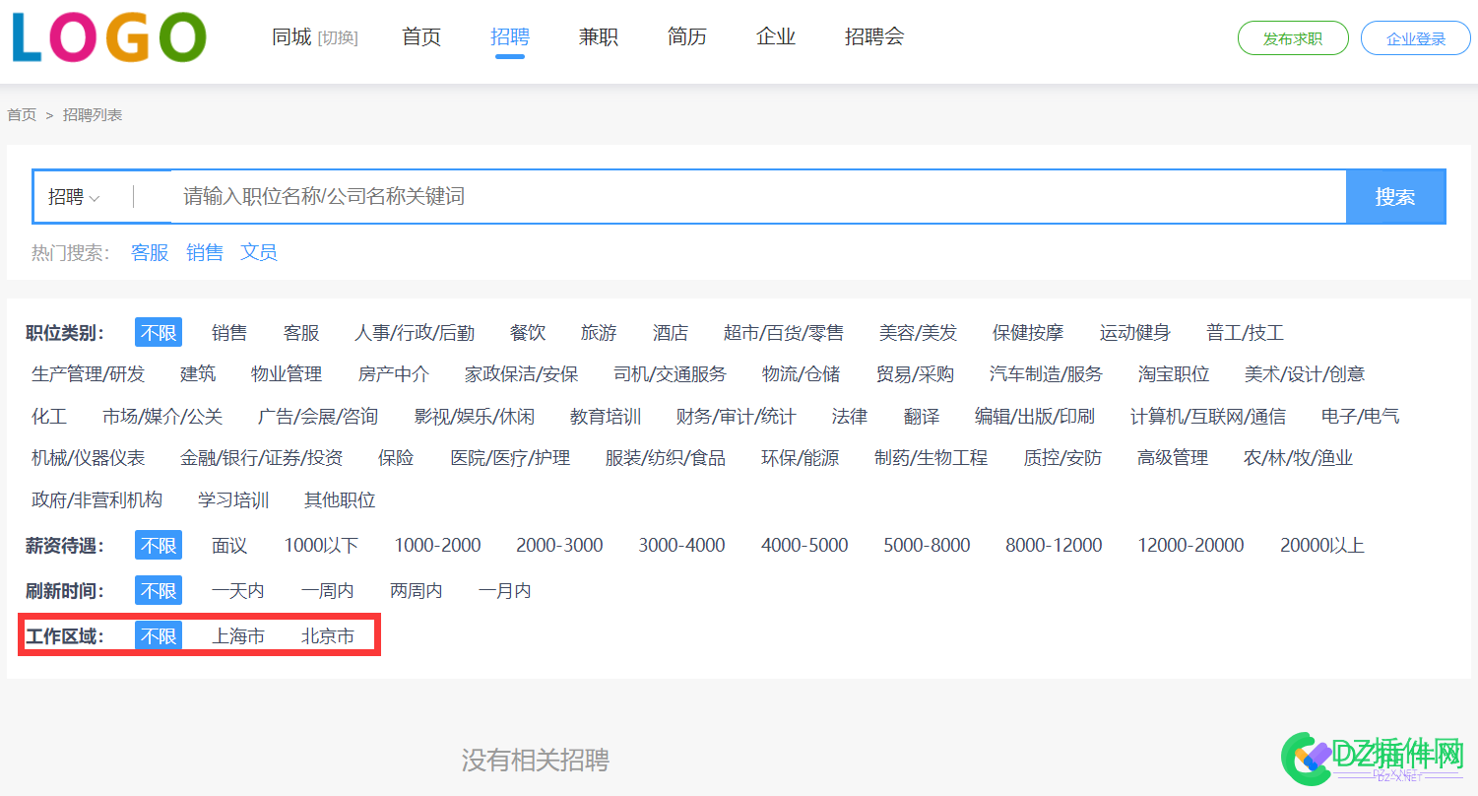
Task: Filter job category by 运动健身
Action: (1135, 333)
